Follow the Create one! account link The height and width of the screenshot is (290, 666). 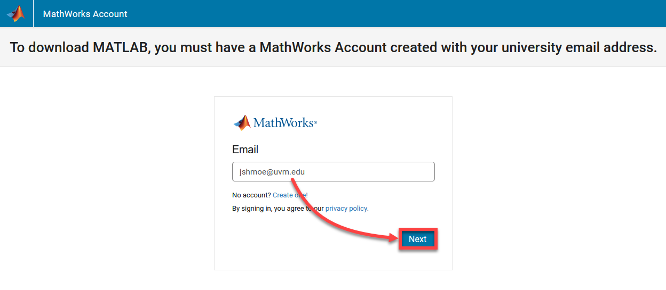click(290, 195)
